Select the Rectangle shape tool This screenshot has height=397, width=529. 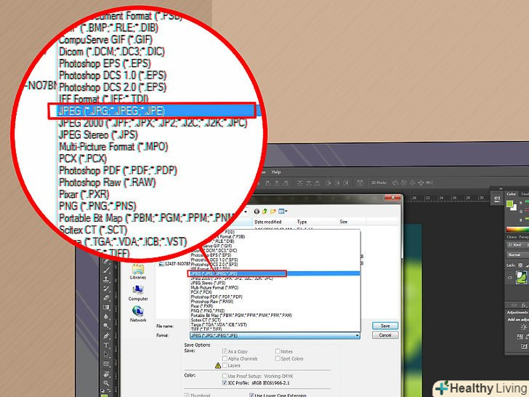pos(107,364)
